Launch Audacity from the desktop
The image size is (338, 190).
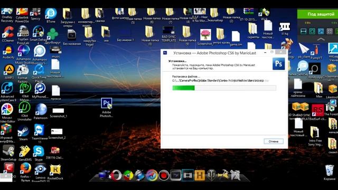(x=8, y=52)
